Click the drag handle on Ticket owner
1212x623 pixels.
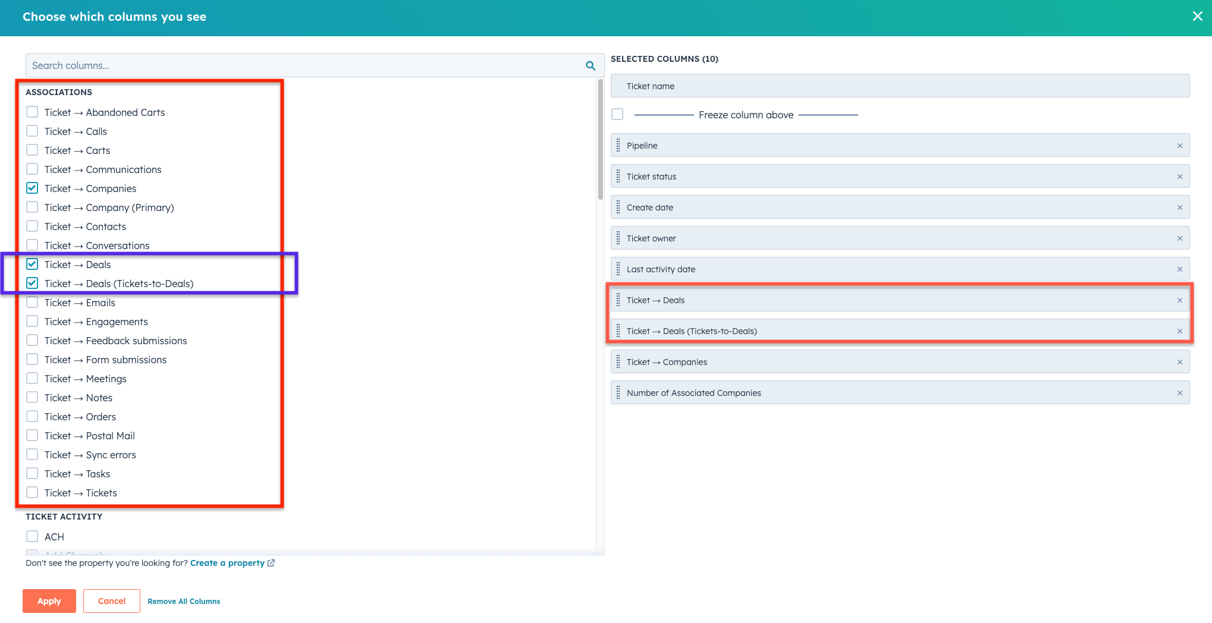(x=619, y=238)
